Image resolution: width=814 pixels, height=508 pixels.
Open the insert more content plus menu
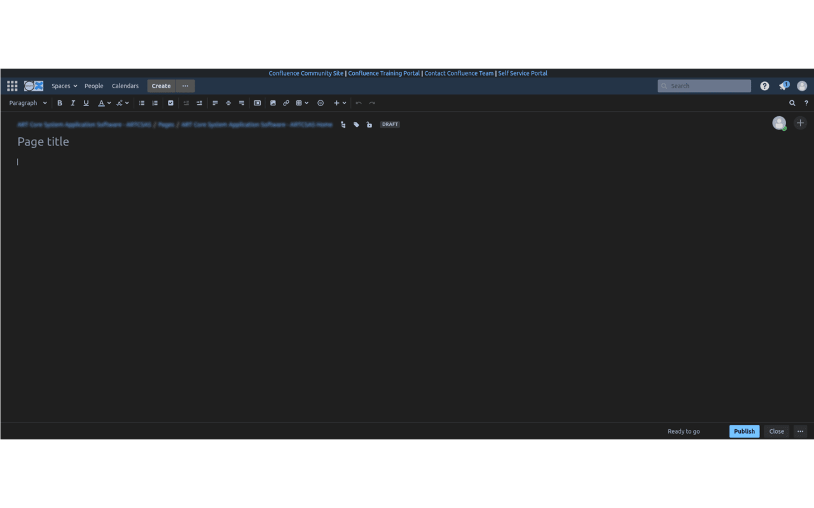point(340,103)
